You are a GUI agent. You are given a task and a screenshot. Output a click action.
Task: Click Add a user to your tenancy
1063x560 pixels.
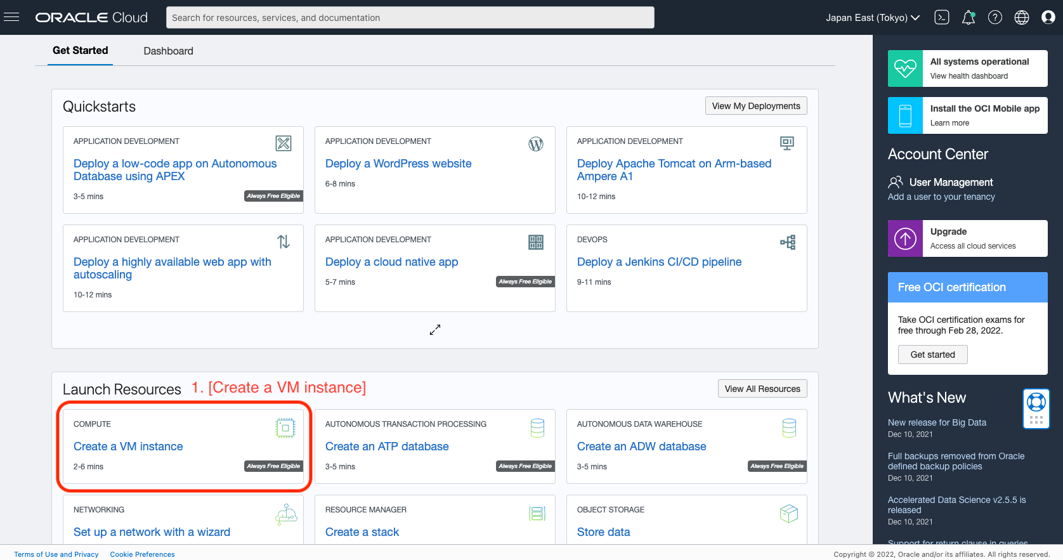click(941, 197)
